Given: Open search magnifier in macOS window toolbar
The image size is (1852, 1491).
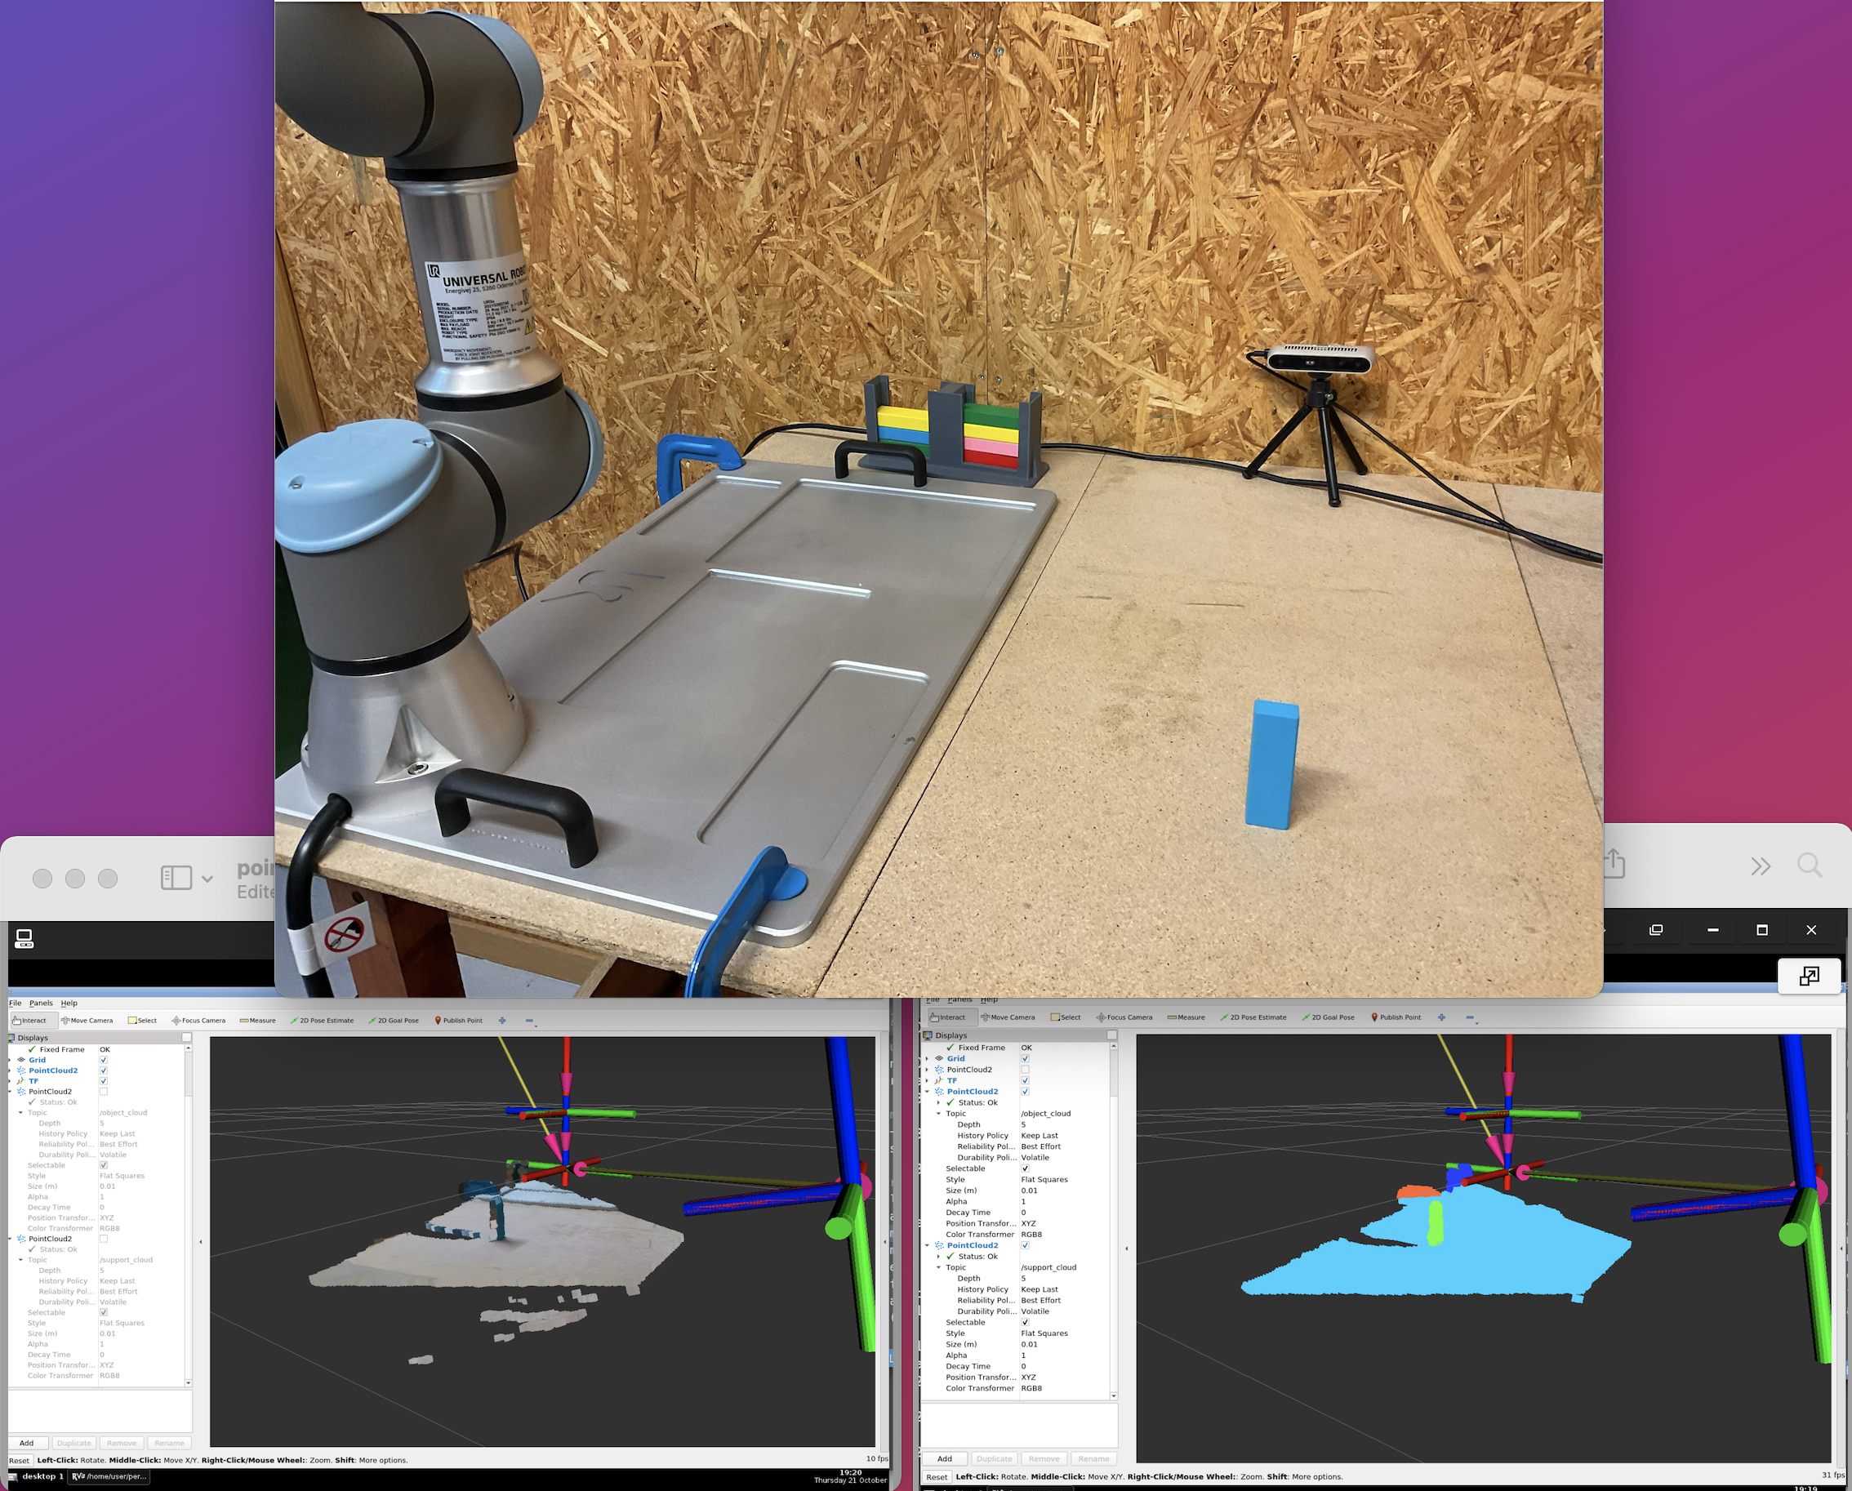Looking at the screenshot, I should pos(1810,865).
